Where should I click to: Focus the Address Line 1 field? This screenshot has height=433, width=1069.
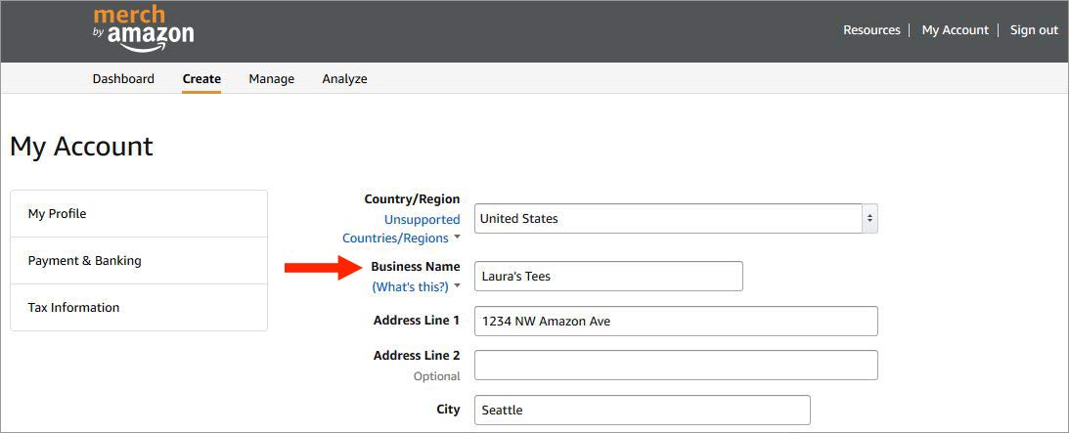click(x=675, y=322)
